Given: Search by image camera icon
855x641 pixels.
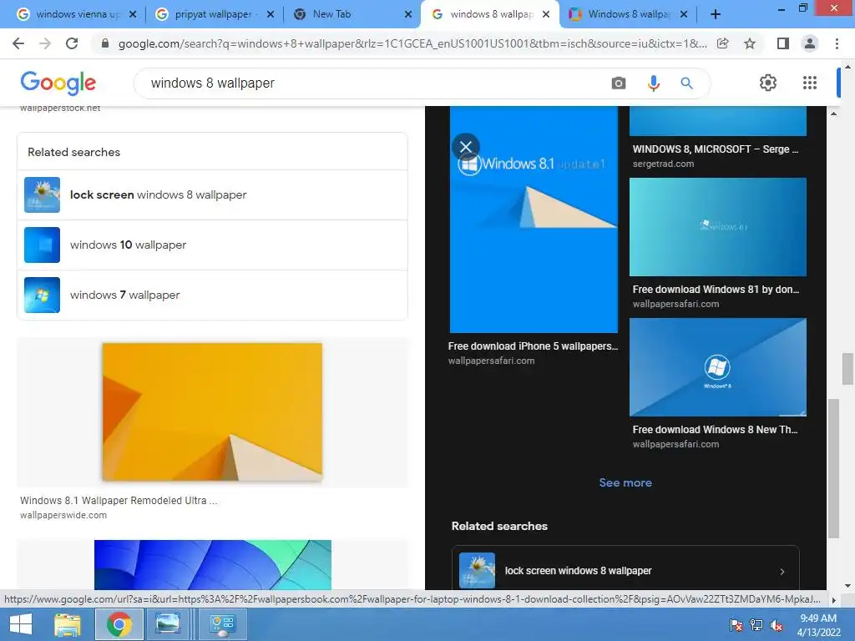Looking at the screenshot, I should (619, 83).
